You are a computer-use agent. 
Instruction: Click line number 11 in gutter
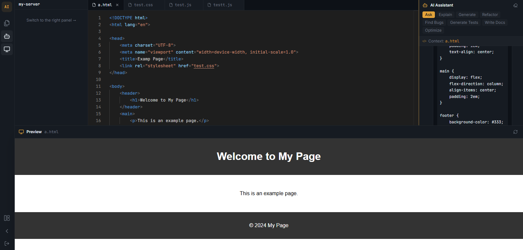tap(98, 86)
